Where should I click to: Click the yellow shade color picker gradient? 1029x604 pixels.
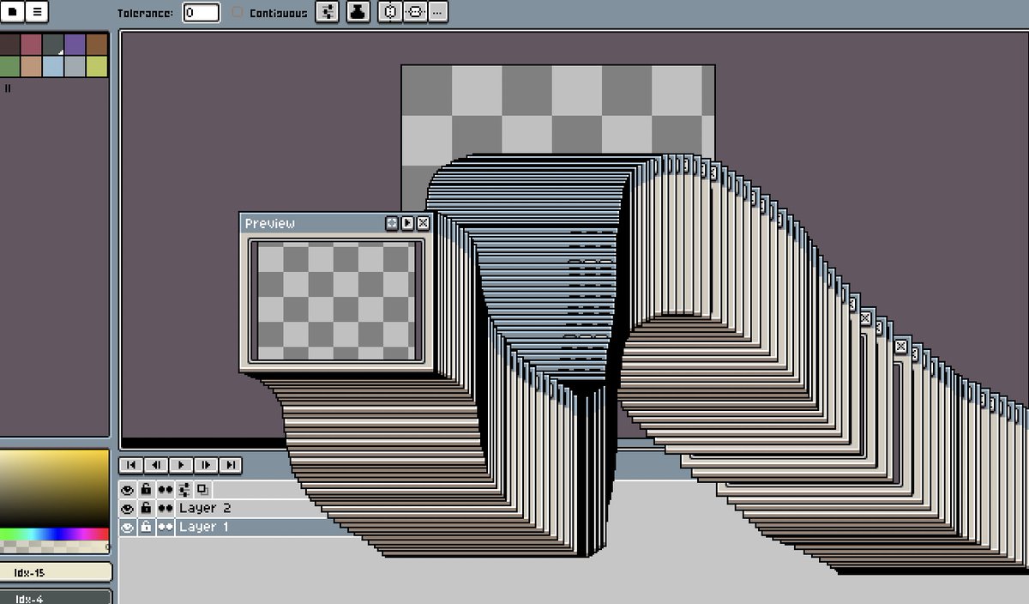tap(55, 488)
